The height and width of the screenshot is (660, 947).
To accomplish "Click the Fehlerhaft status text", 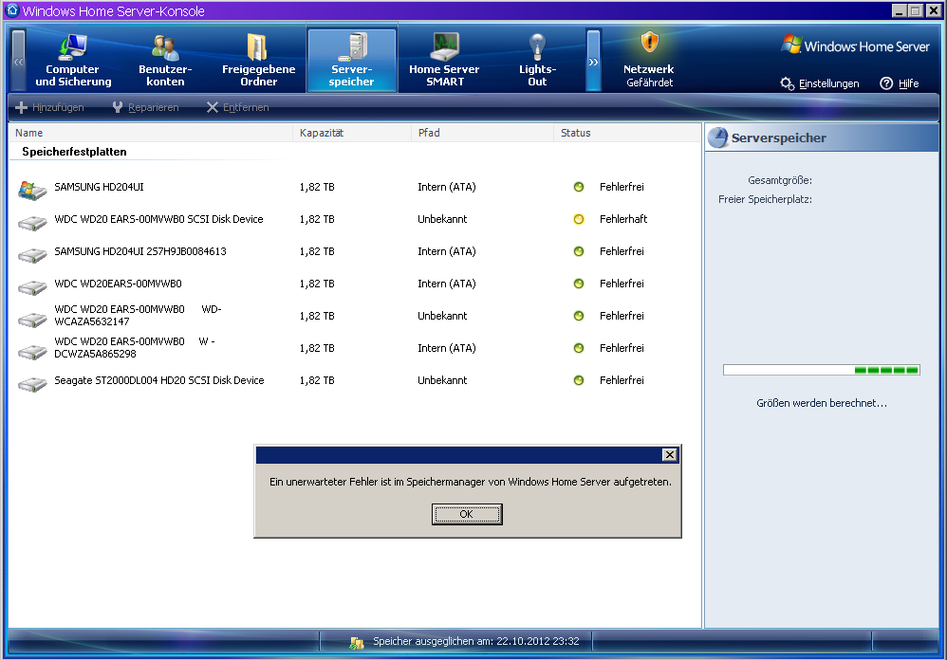I will click(x=623, y=219).
